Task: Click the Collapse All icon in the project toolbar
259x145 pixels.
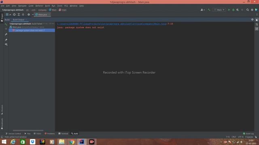Action: coord(23,14)
